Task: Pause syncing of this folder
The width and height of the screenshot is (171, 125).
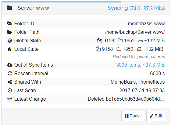Action: (x=133, y=116)
